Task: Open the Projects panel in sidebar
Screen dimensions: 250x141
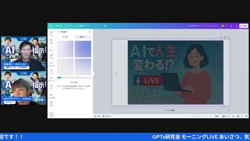Action: tap(51, 79)
